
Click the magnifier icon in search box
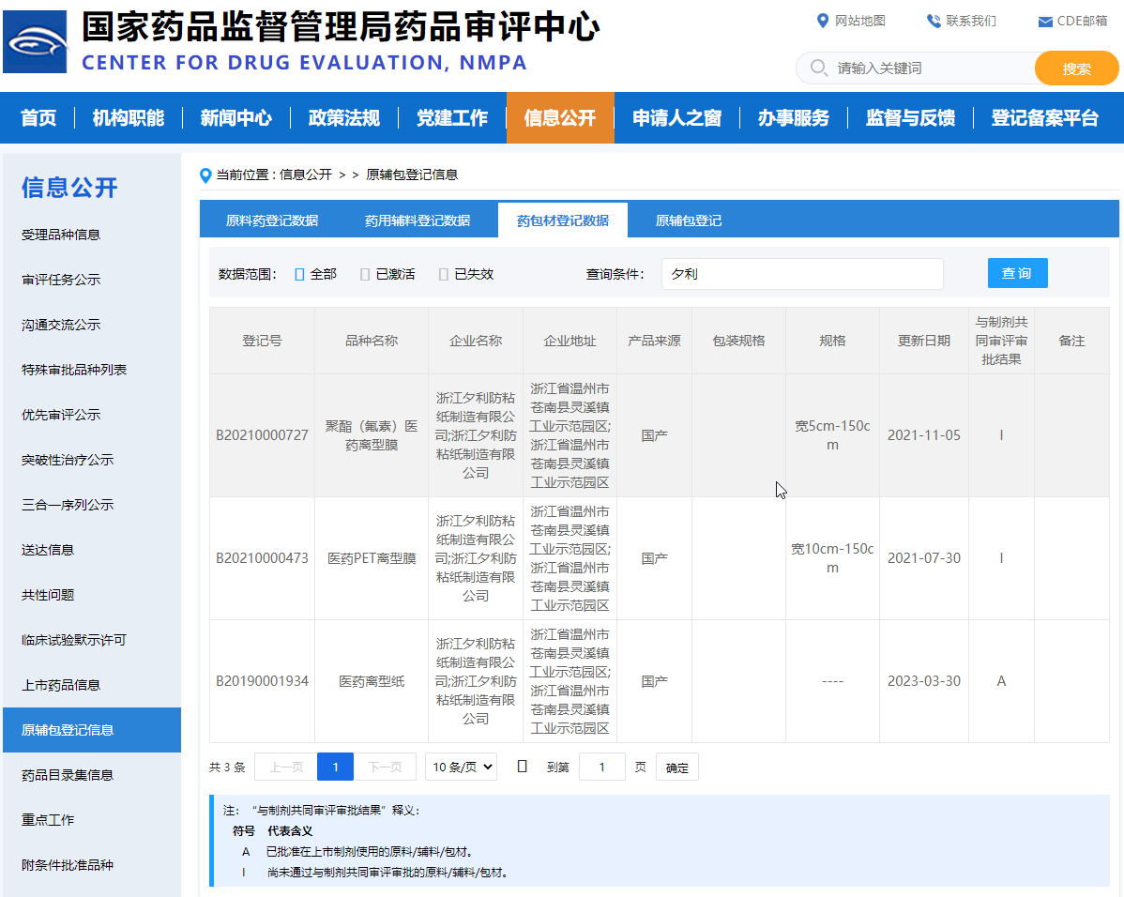[x=818, y=68]
